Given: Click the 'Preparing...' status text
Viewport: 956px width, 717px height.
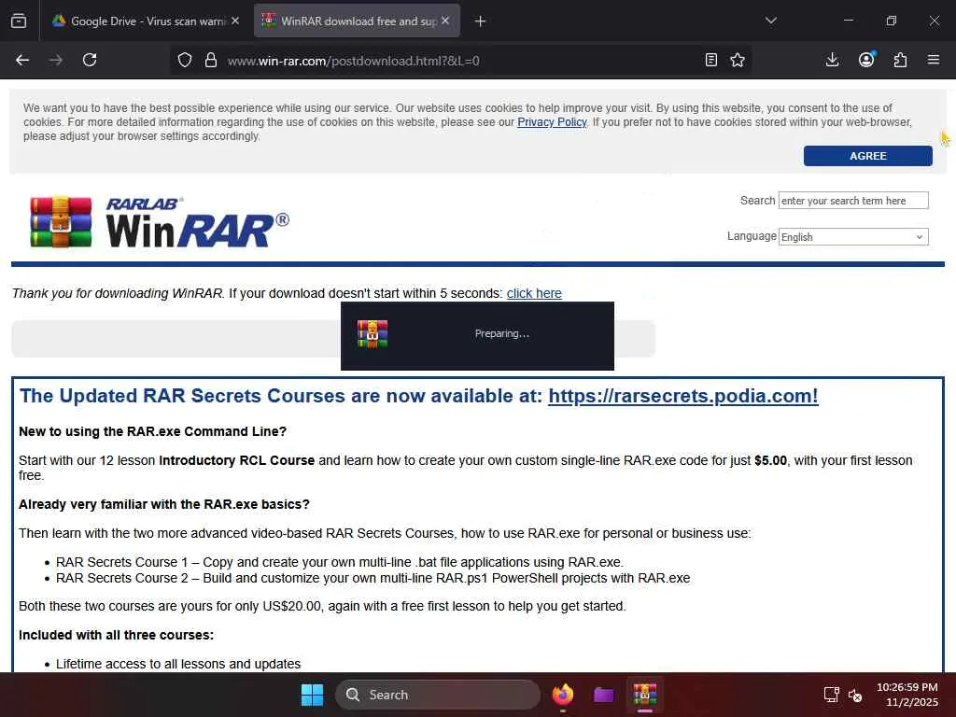Looking at the screenshot, I should (501, 333).
